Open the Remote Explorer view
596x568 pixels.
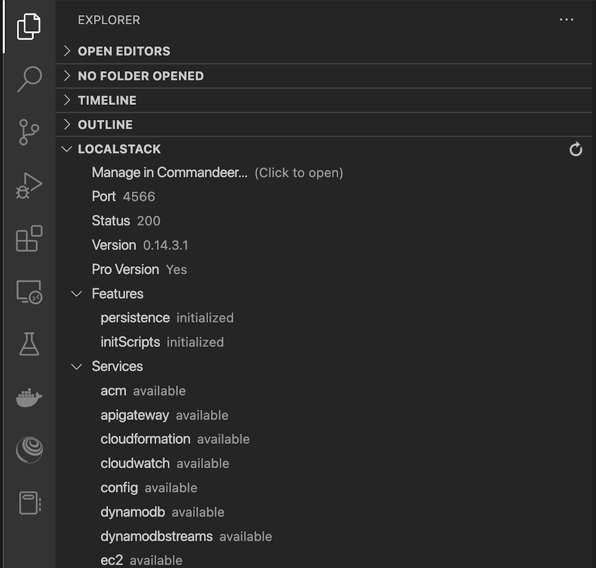coord(29,292)
